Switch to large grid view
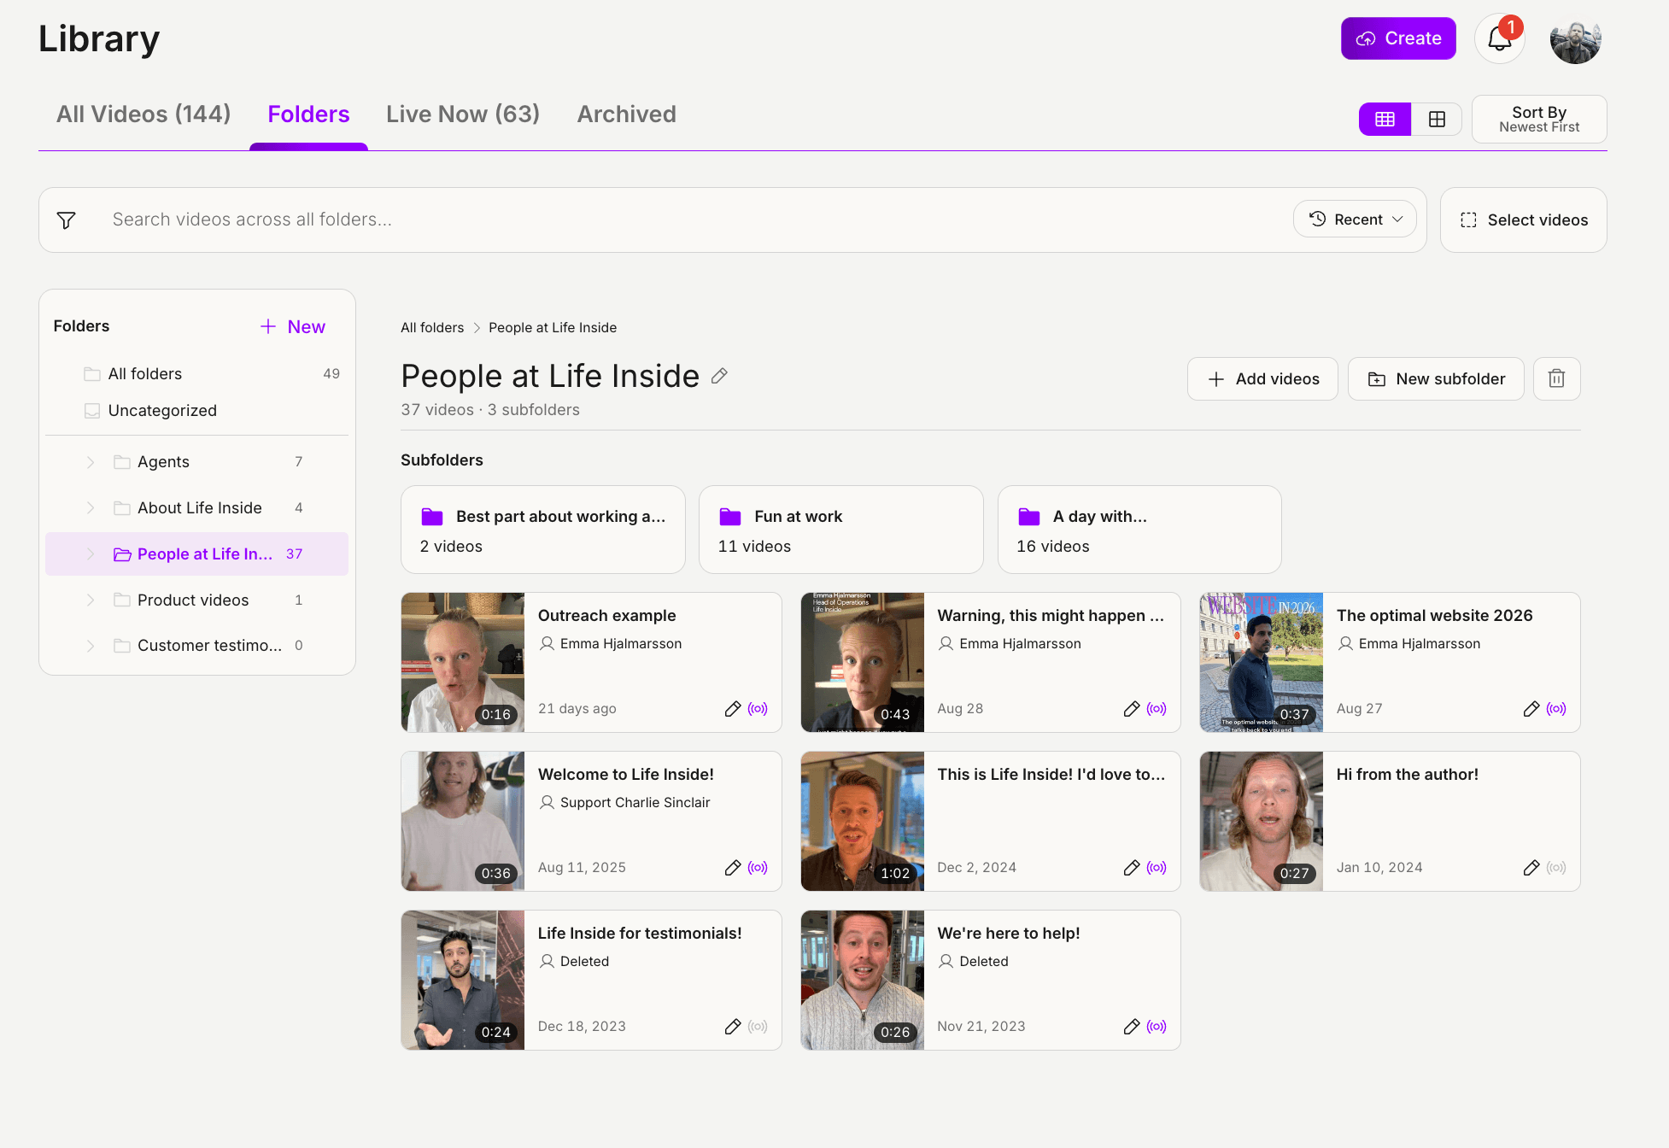The image size is (1669, 1148). pos(1437,120)
